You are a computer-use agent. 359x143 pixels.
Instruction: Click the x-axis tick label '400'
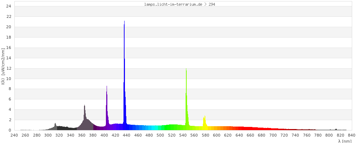[x=104, y=135]
